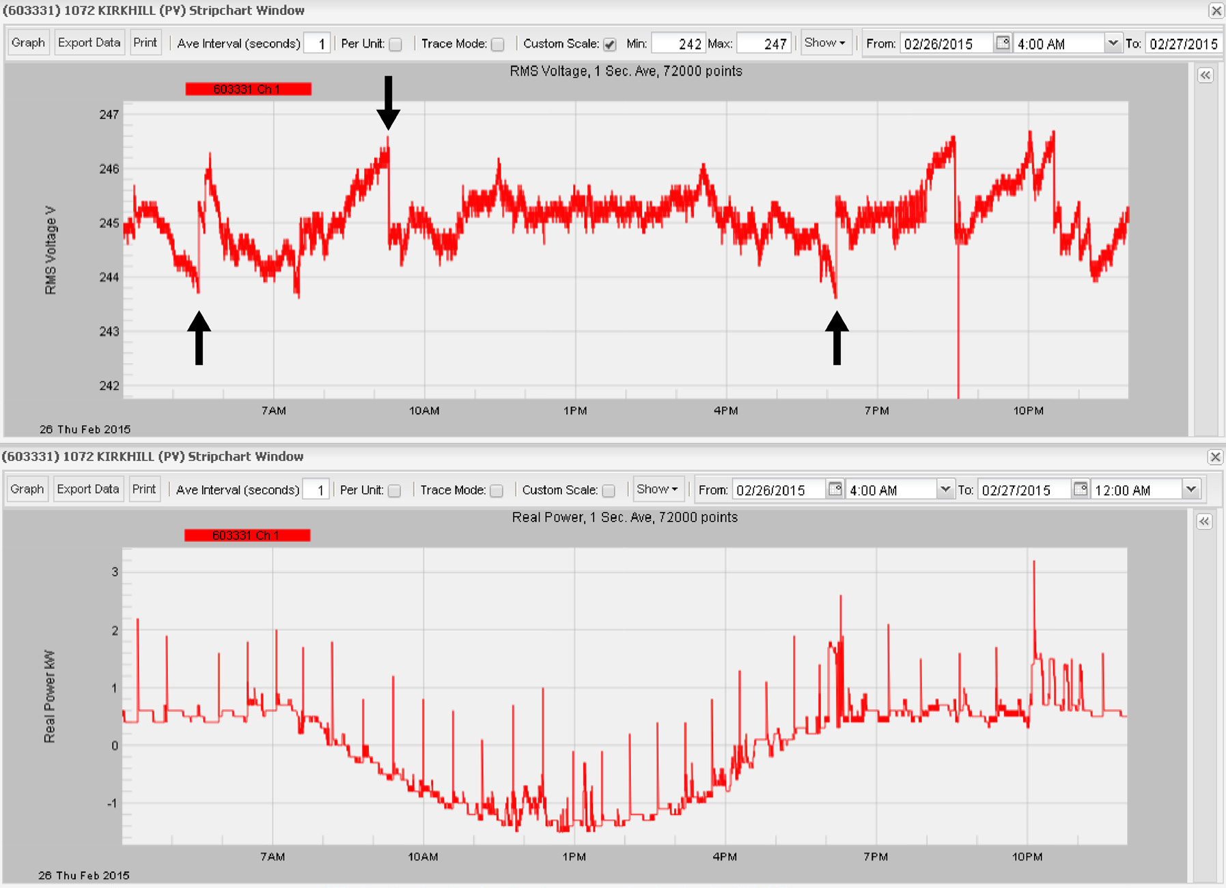Image resolution: width=1226 pixels, height=888 pixels.
Task: Collapse the RMS Voltage chart side panel
Action: [x=1205, y=76]
